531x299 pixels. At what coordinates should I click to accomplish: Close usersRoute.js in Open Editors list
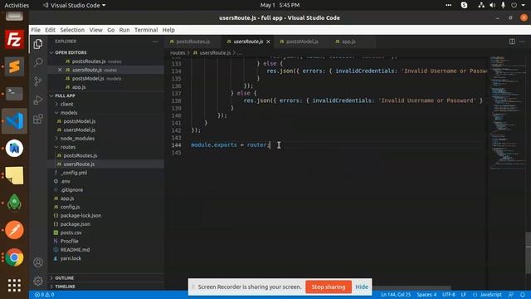(60, 70)
